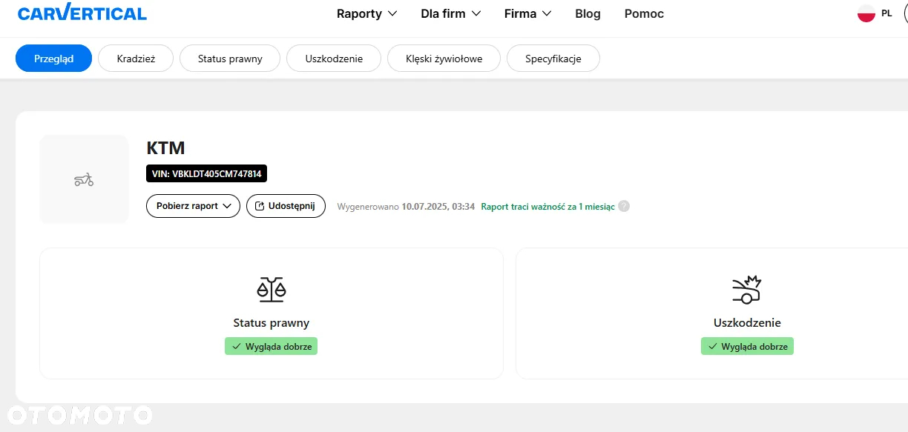Open the Status prawny tab
The image size is (908, 432).
tap(230, 59)
